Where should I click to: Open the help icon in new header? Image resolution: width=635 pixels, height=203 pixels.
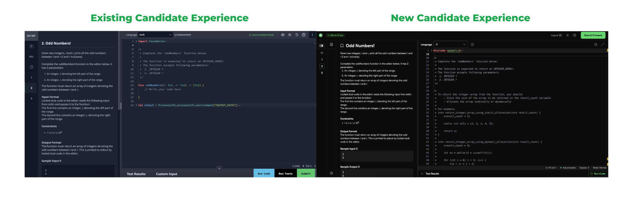[x=574, y=35]
